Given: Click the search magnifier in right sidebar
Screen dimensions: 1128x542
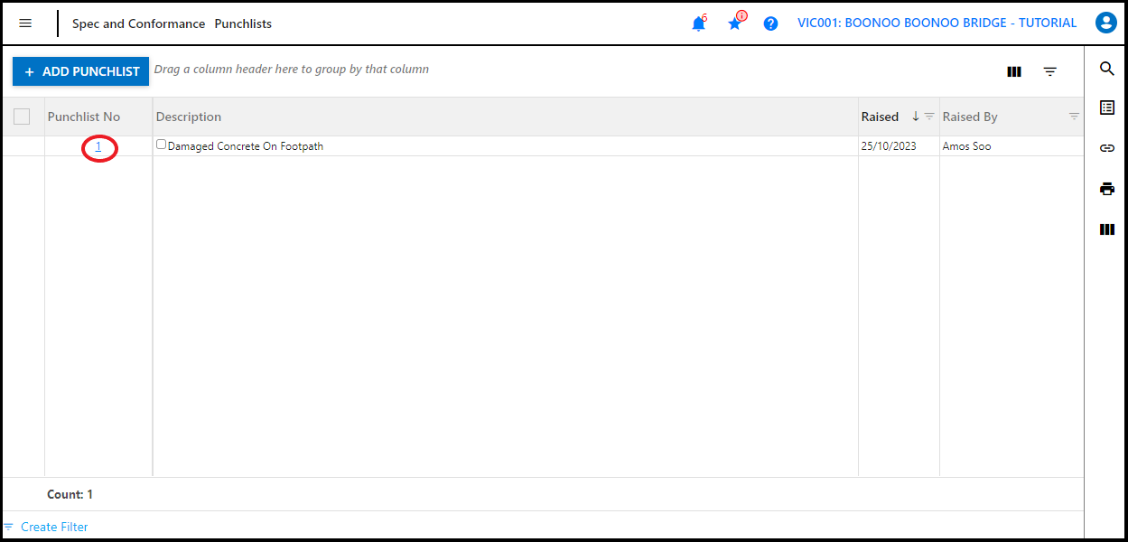Looking at the screenshot, I should coord(1107,69).
